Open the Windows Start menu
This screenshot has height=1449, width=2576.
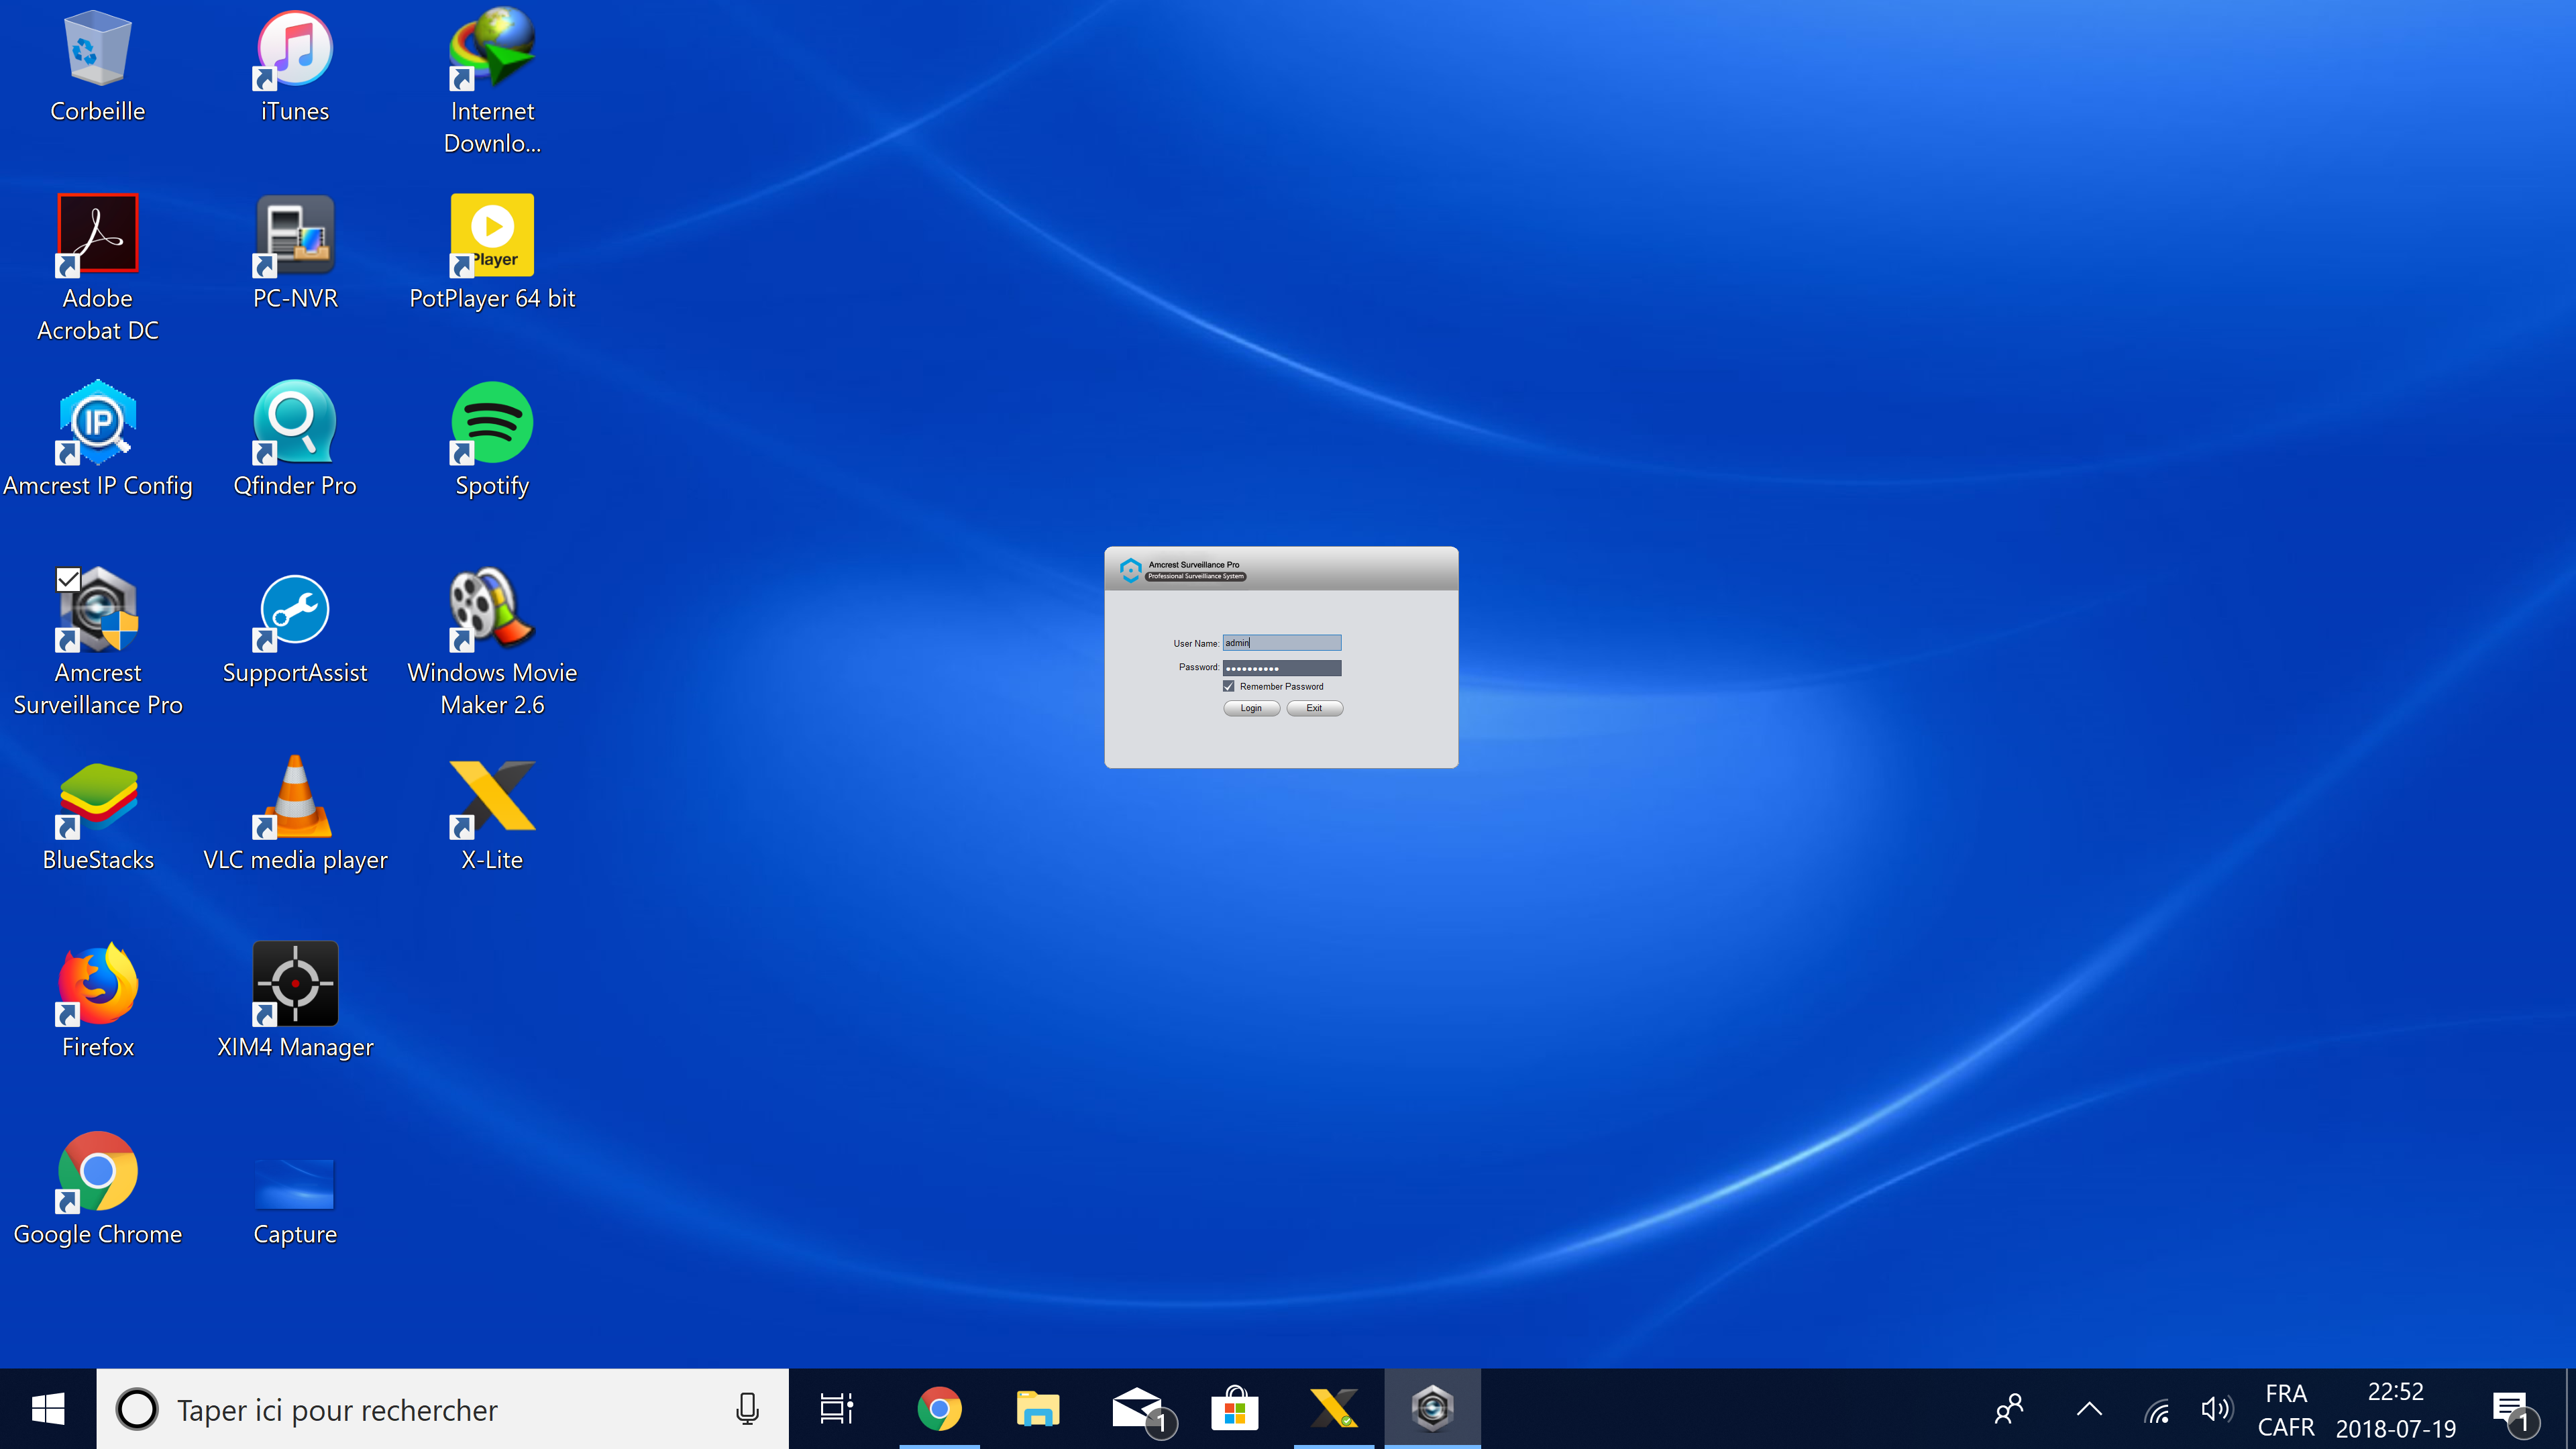(48, 1409)
